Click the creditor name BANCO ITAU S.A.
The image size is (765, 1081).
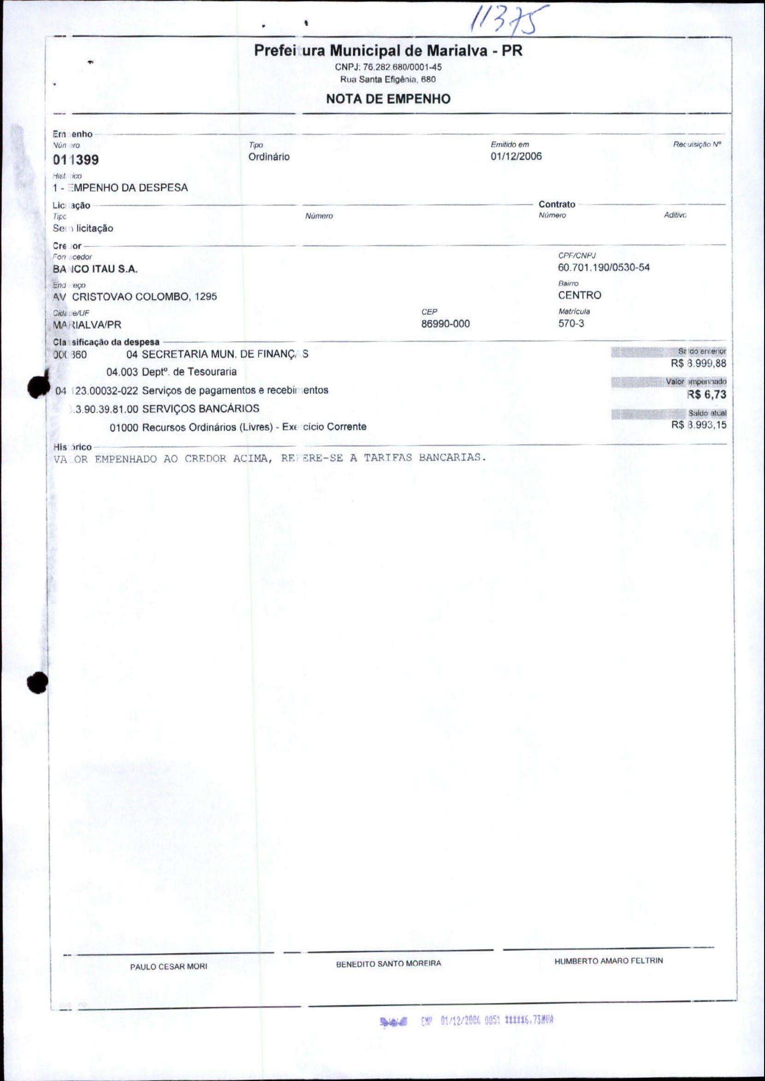(95, 269)
